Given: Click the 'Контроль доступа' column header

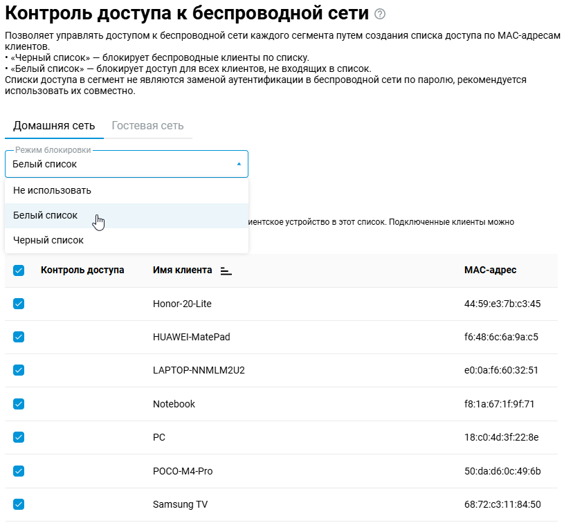Looking at the screenshot, I should click(x=82, y=270).
